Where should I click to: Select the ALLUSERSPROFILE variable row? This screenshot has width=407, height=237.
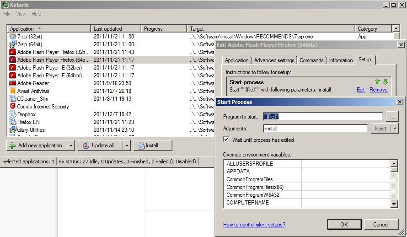tap(307, 163)
